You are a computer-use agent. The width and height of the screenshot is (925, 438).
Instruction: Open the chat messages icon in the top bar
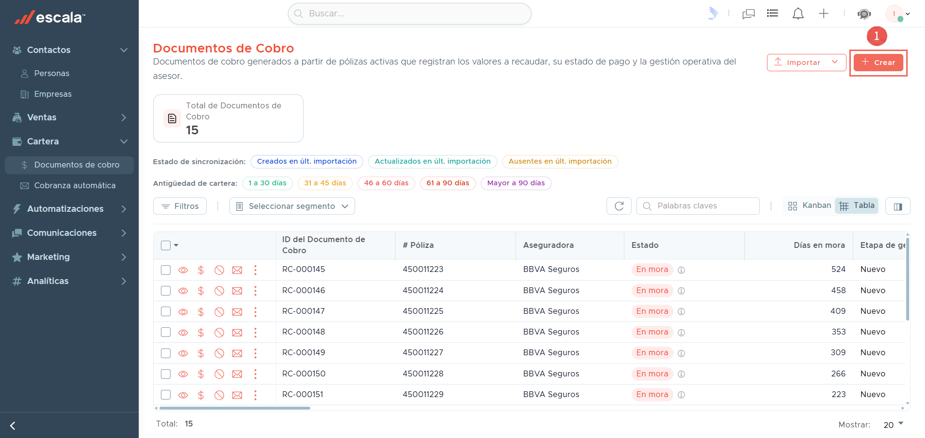tap(748, 13)
